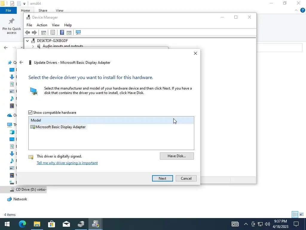Image resolution: width=306 pixels, height=230 pixels.
Task: Click Cancel button
Action: pos(186,178)
